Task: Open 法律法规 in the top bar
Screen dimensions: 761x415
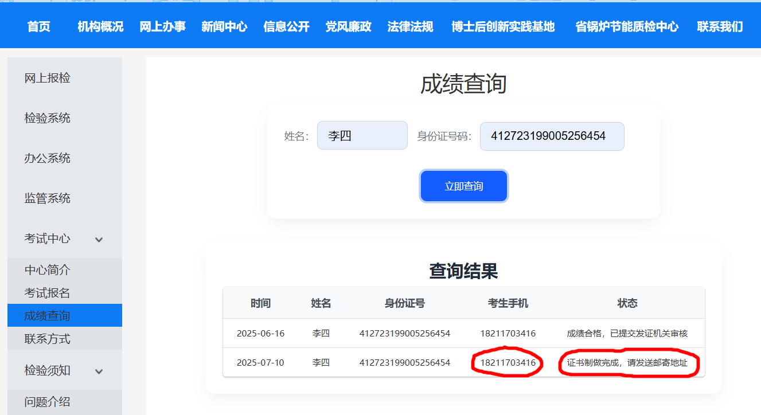Action: (410, 26)
